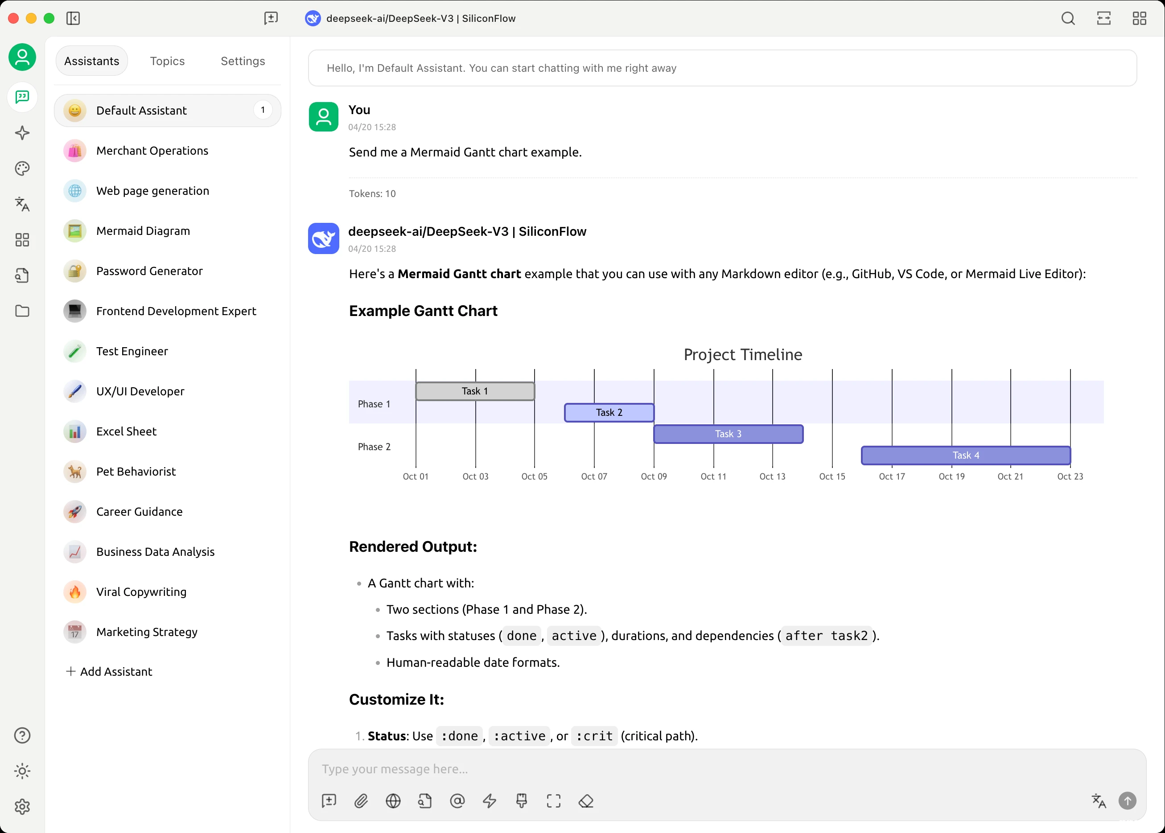Screen dimensions: 1165x833
Task: Open the Knowledge Base sidebar icon
Action: [22, 275]
